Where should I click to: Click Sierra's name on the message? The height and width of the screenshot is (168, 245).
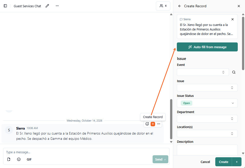point(20,128)
